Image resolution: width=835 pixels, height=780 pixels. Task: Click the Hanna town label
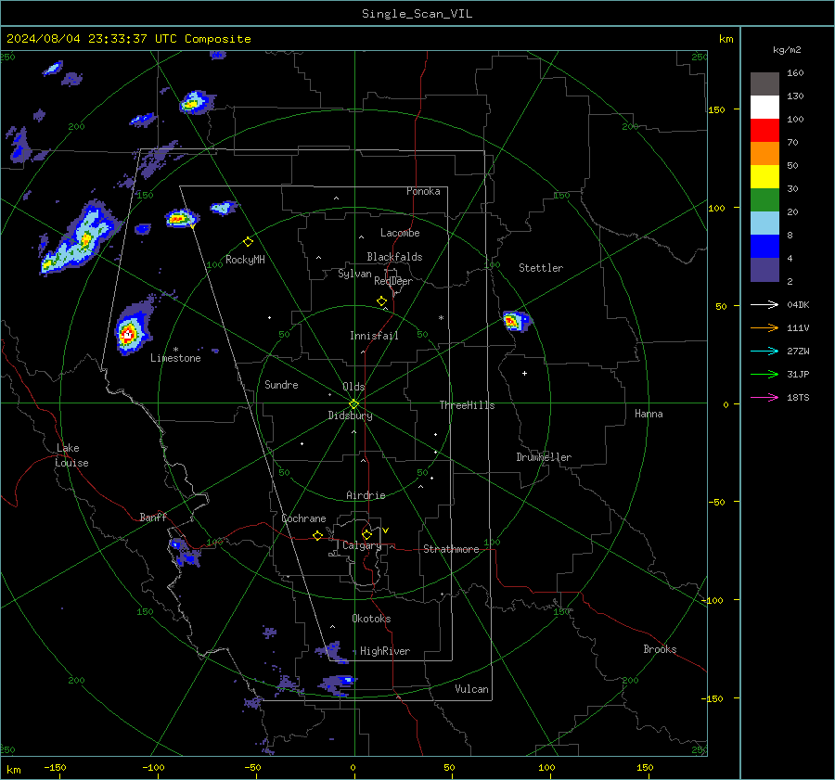[x=649, y=414]
